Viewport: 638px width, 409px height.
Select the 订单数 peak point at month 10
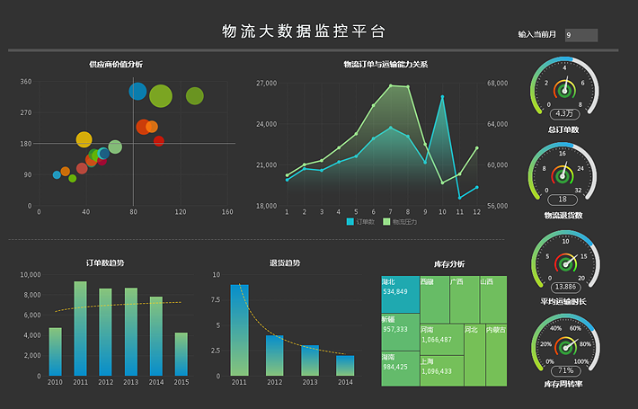pos(442,97)
